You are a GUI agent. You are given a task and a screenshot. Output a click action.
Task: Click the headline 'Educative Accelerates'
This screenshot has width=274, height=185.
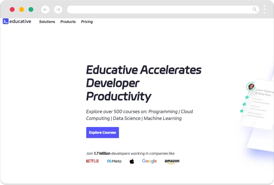tap(144, 70)
